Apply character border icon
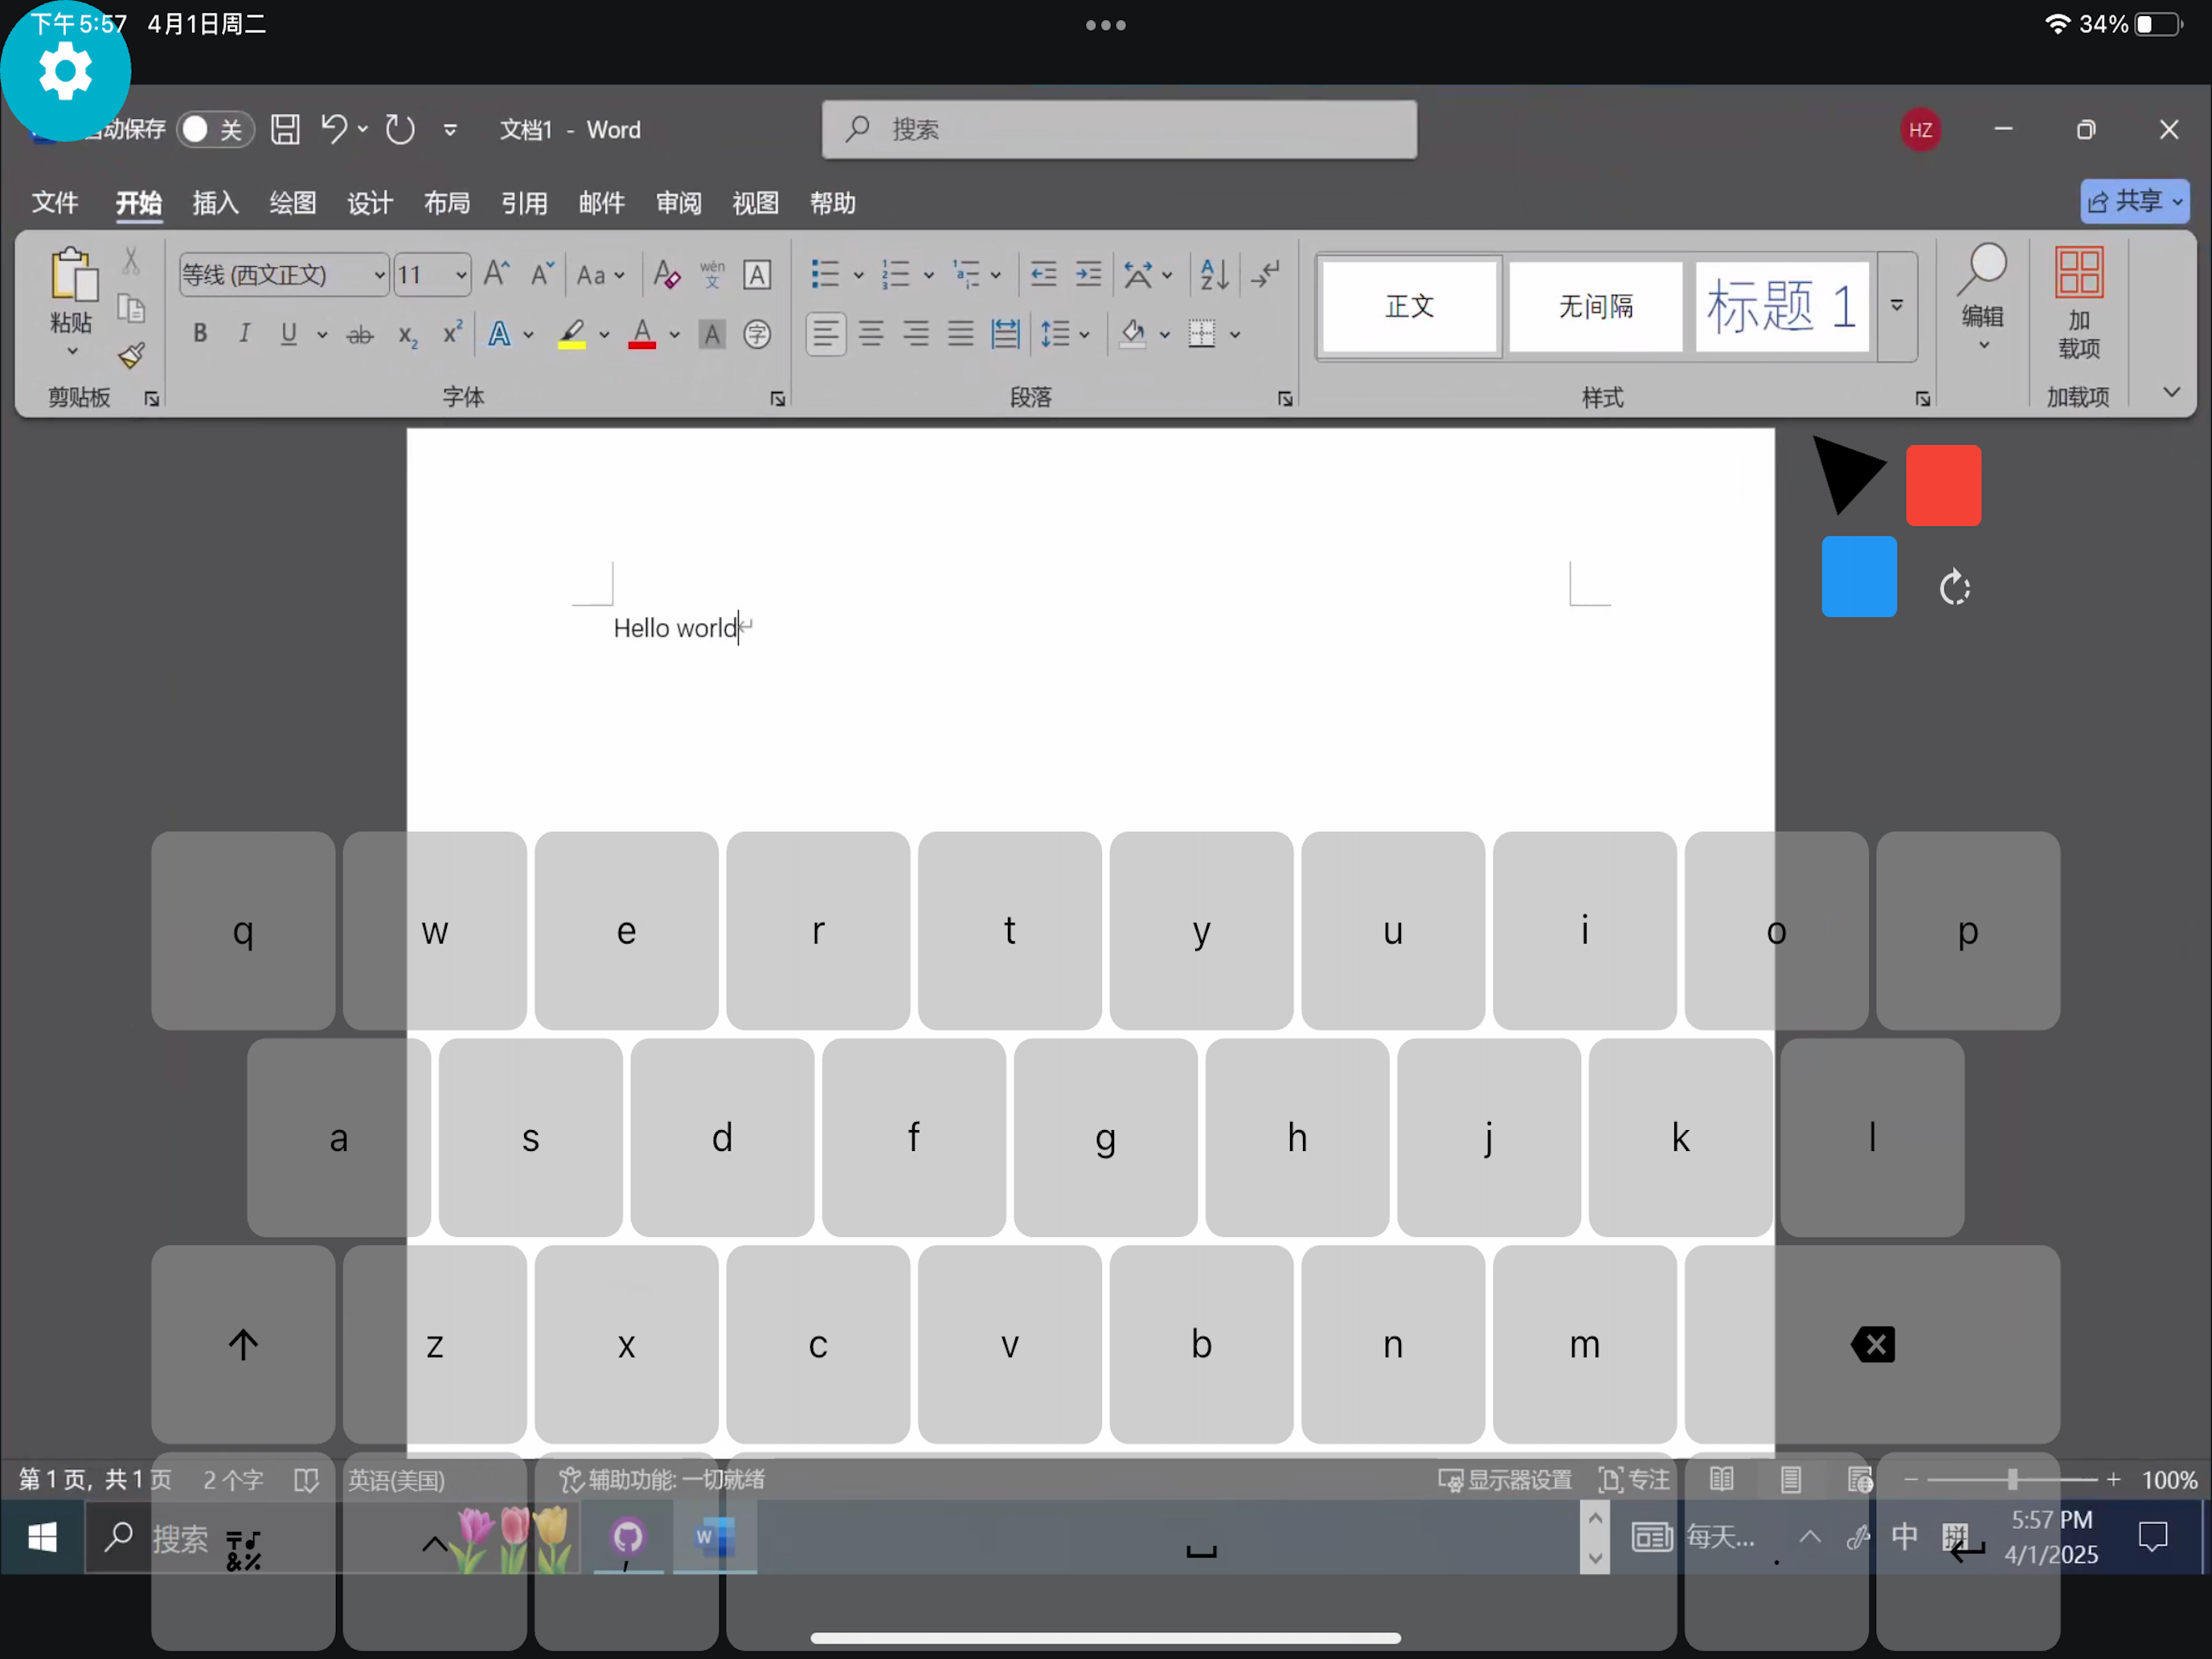 pyautogui.click(x=757, y=274)
